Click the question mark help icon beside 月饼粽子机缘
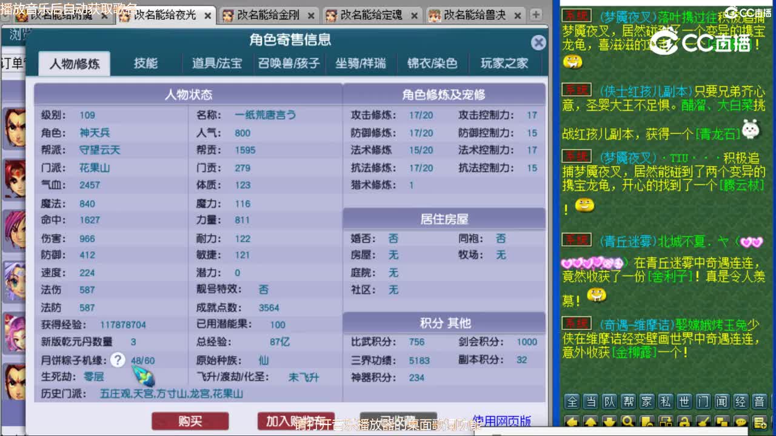This screenshot has height=436, width=776. (117, 360)
